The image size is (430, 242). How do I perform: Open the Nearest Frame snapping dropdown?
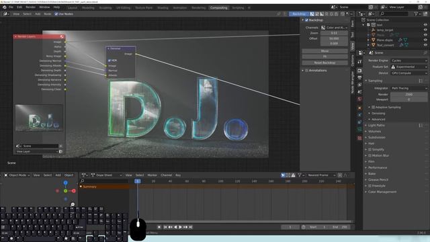320,175
